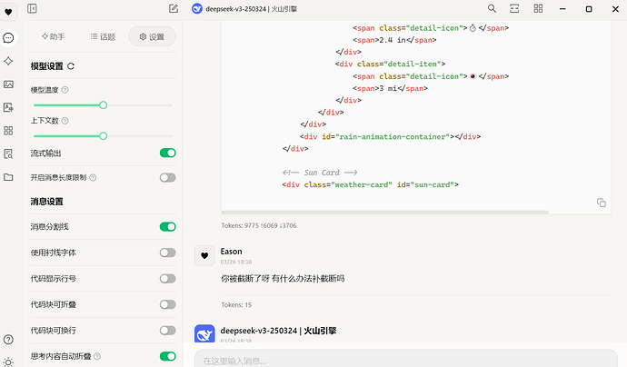
Task: Toggle 消息分割线 switch
Action: tap(167, 227)
